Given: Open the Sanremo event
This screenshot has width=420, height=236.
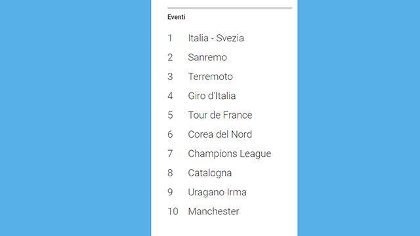Looking at the screenshot, I should pos(207,57).
